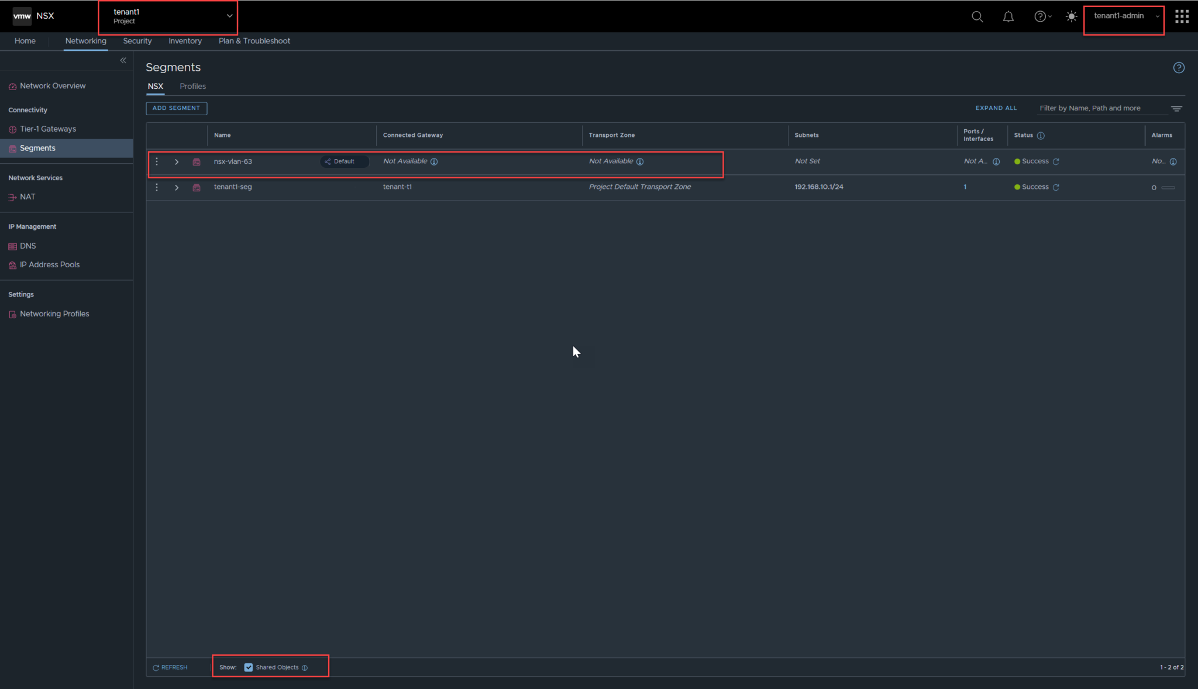Toggle the light/dark theme icon
1198x689 pixels.
[1071, 16]
